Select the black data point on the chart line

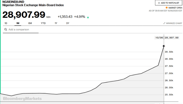(x=164, y=46)
